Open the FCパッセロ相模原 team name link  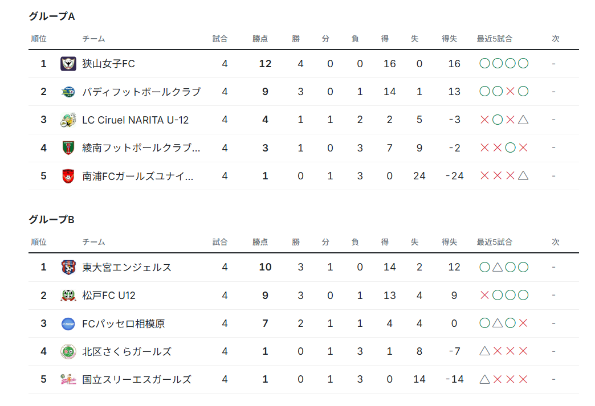coord(123,324)
